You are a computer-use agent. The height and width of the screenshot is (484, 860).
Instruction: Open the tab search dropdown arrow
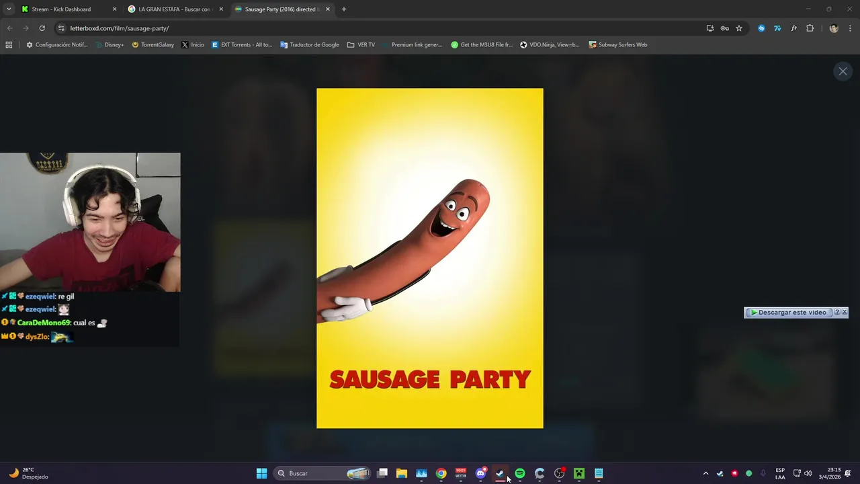point(9,9)
